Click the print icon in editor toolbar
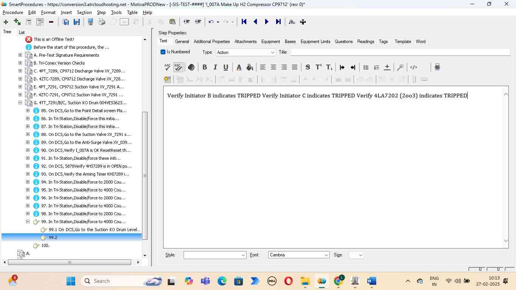This screenshot has width=516, height=290. pyautogui.click(x=437, y=67)
